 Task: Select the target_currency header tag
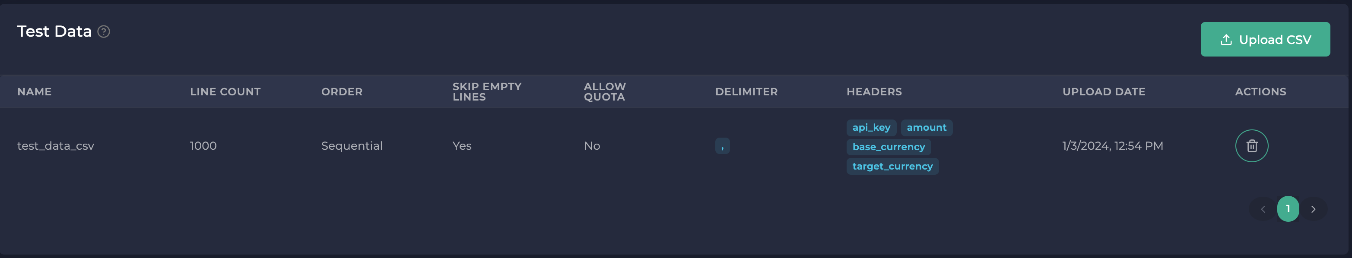coord(892,166)
